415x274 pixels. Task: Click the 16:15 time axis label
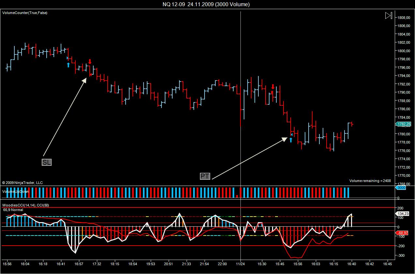(x=334, y=263)
